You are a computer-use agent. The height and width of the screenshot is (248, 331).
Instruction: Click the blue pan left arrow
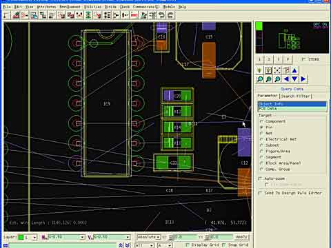pos(286,79)
